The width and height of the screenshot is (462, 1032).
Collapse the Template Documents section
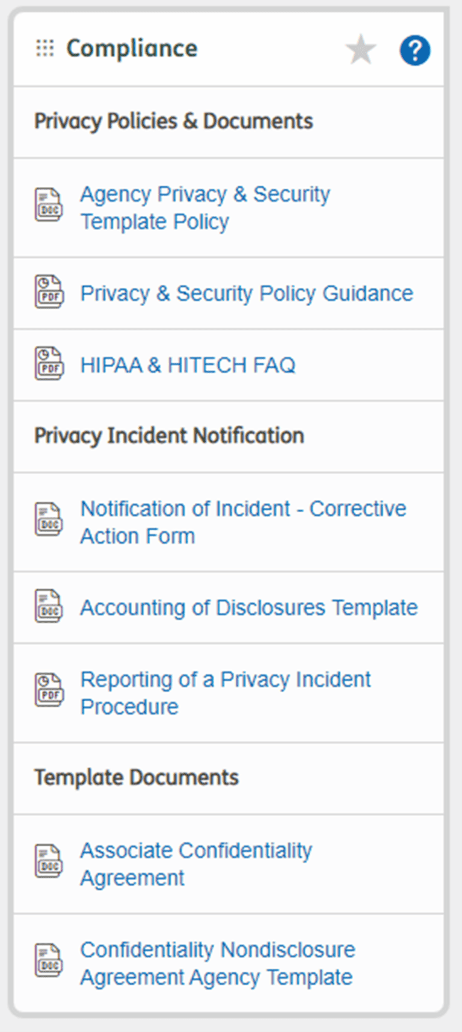tap(136, 777)
